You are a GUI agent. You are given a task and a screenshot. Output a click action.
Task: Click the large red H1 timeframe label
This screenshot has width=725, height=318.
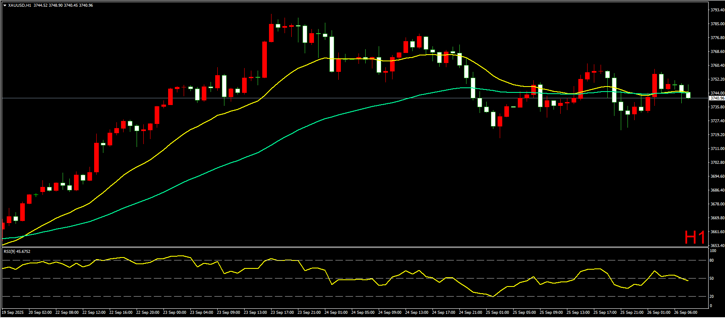pos(694,237)
